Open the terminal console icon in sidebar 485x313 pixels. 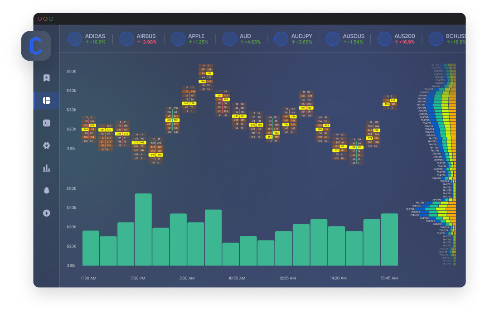pyautogui.click(x=46, y=123)
